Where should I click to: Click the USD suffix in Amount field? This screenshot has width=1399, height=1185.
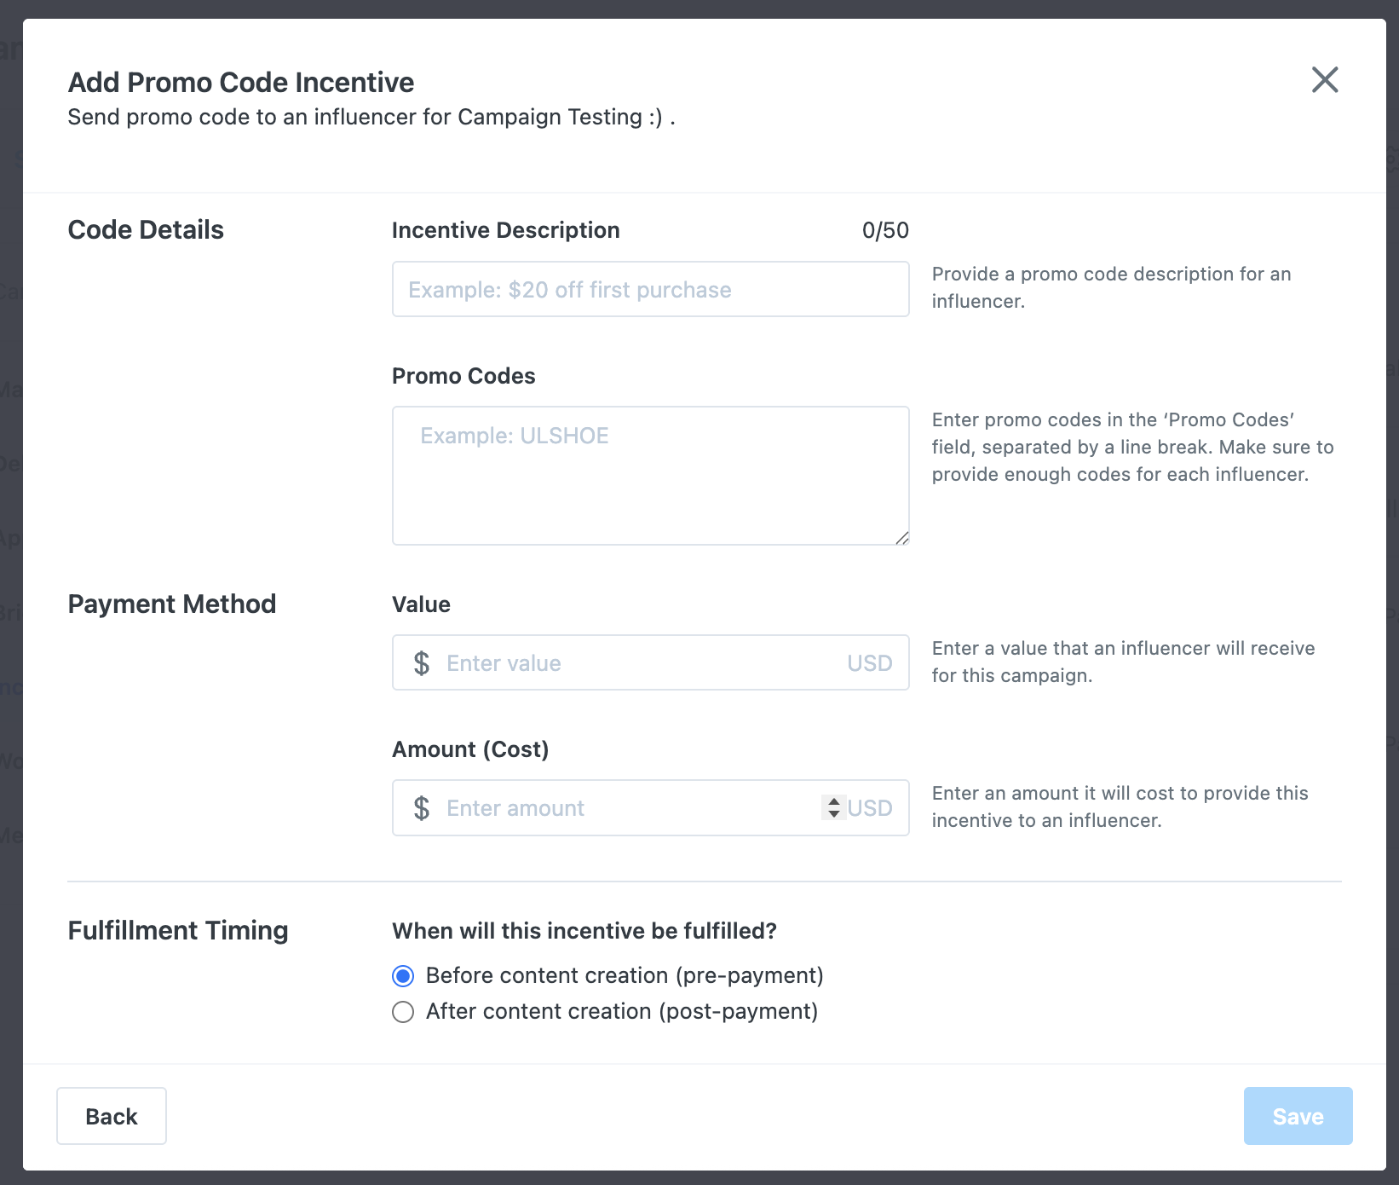pyautogui.click(x=870, y=808)
